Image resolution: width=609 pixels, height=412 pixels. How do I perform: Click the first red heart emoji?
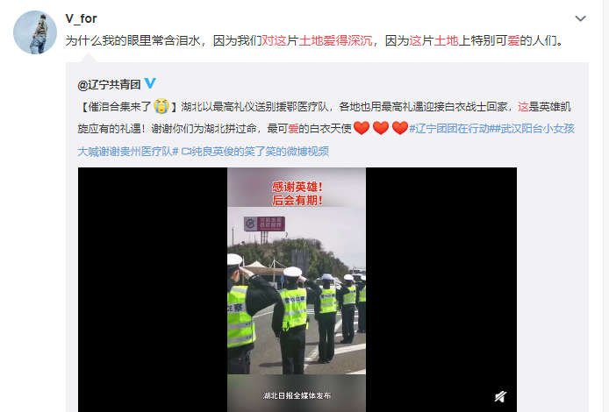pyautogui.click(x=362, y=128)
